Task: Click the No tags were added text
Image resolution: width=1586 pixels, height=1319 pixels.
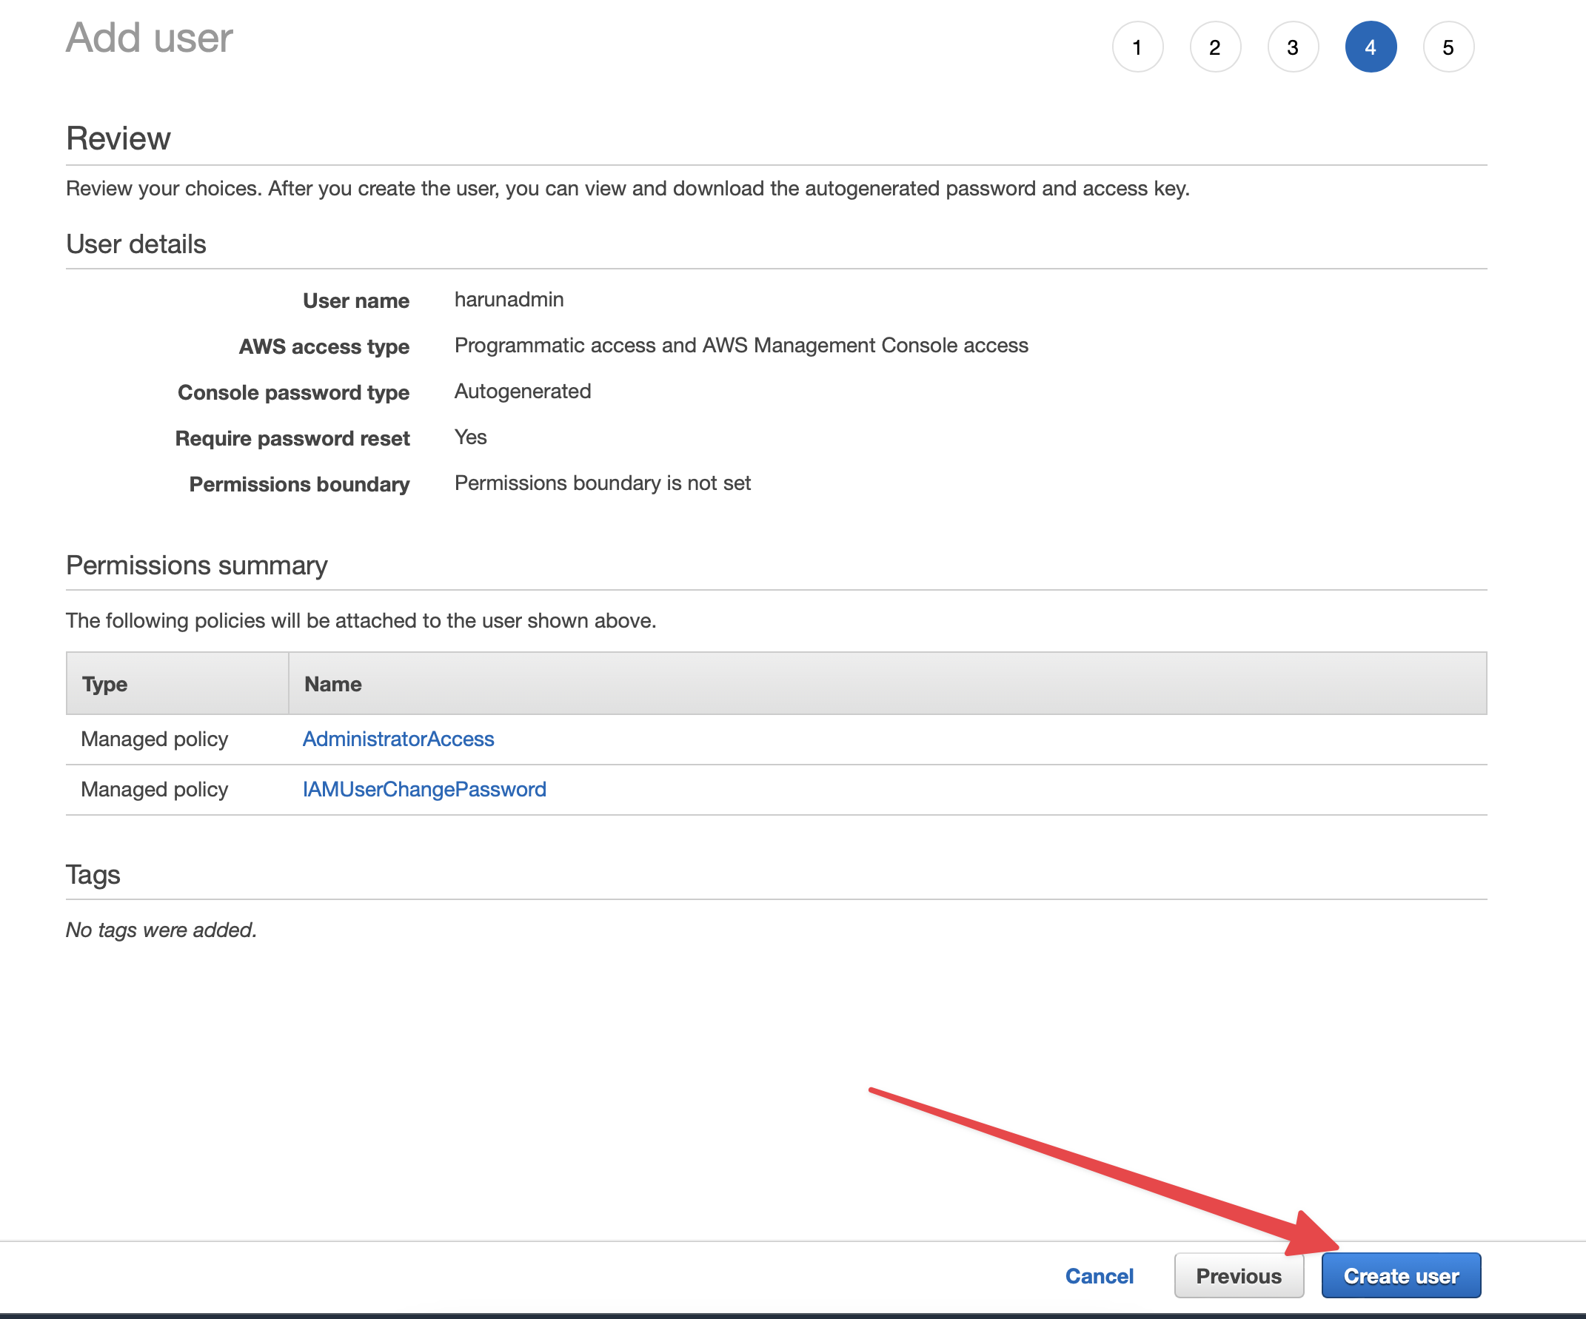Action: 161,930
